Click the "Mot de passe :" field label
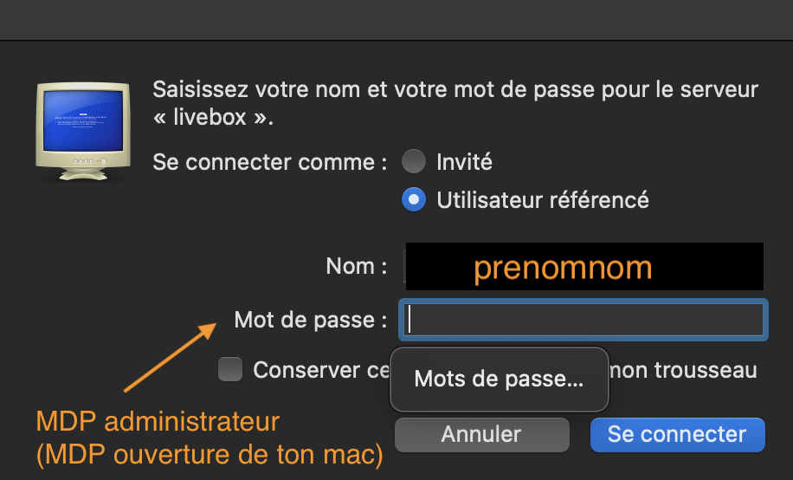The height and width of the screenshot is (480, 793). (310, 320)
